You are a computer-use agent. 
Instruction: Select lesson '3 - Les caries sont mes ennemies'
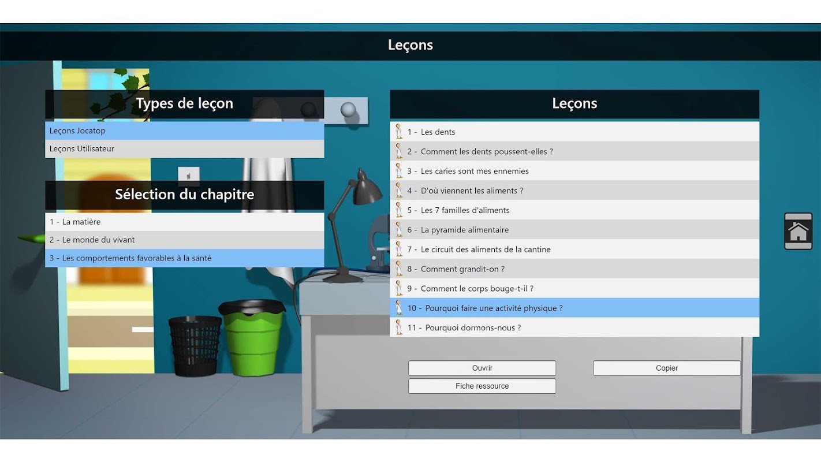pyautogui.click(x=574, y=171)
